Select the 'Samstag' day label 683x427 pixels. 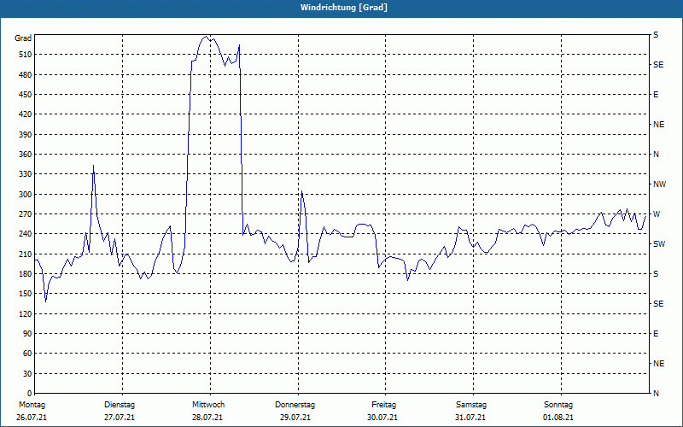(x=471, y=405)
